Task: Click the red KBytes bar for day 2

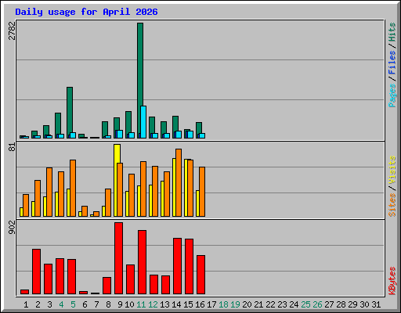Action: coord(36,272)
